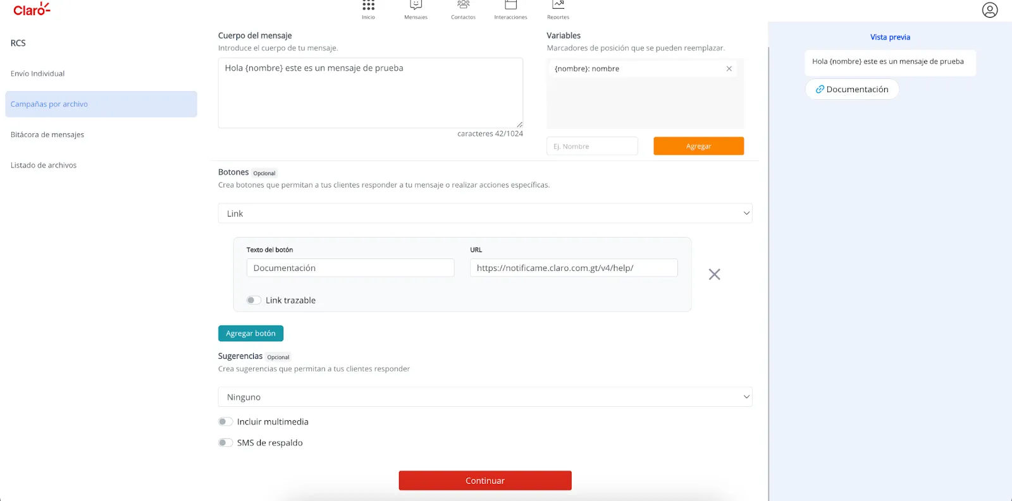Select Envío Individual in sidebar
This screenshot has height=501, width=1012.
[38, 74]
